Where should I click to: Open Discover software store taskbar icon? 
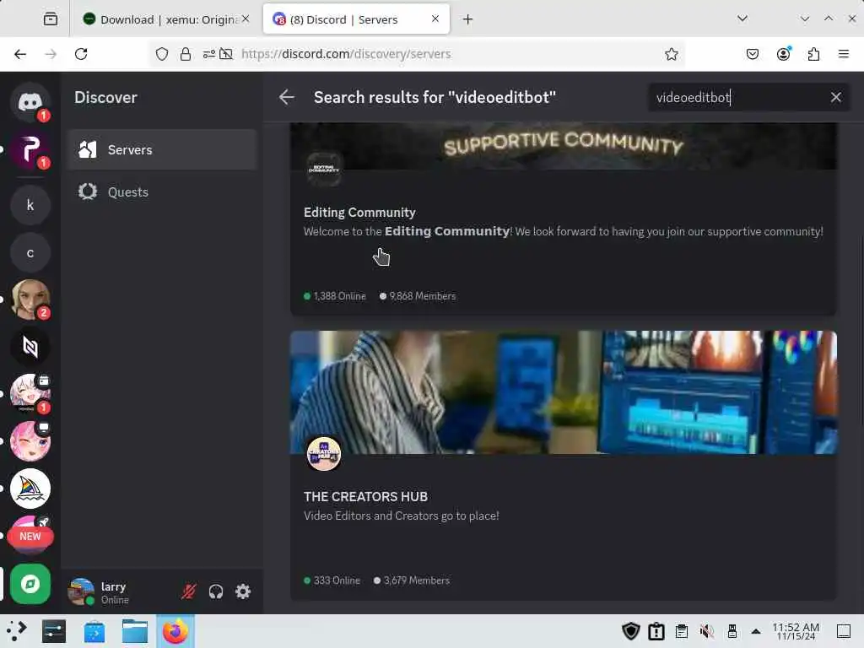[94, 631]
